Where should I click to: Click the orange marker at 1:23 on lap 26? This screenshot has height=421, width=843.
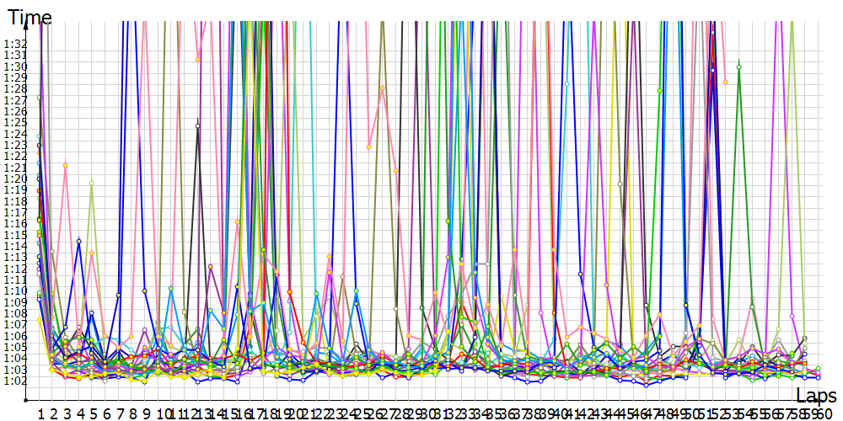coord(368,147)
